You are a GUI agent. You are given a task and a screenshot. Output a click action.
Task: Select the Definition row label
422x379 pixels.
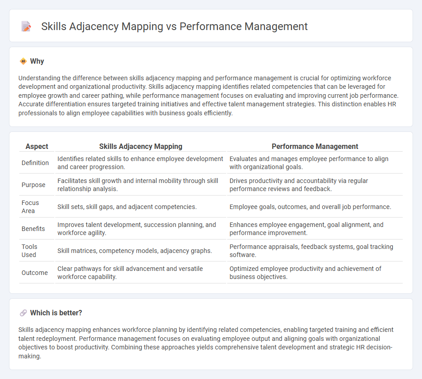35,163
